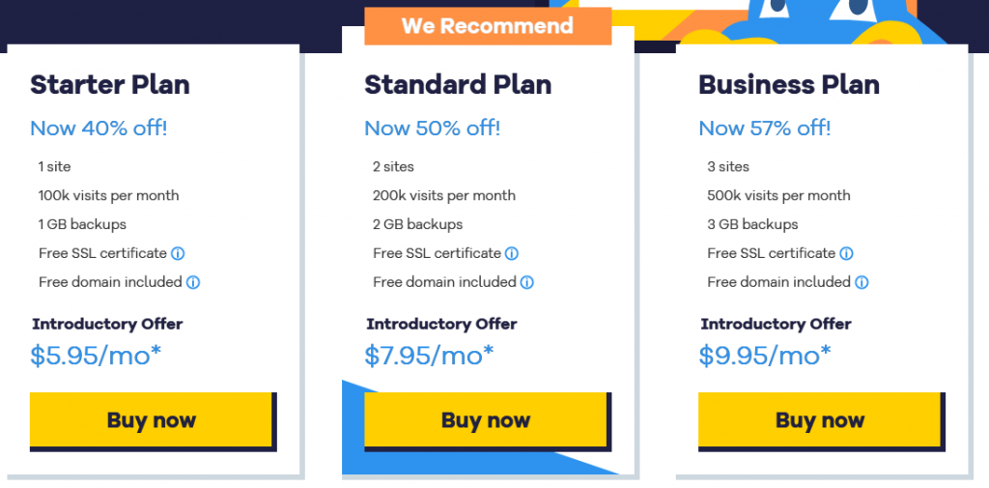Select the Business Plan heading
Viewport: 989px width, 488px height.
coord(789,85)
